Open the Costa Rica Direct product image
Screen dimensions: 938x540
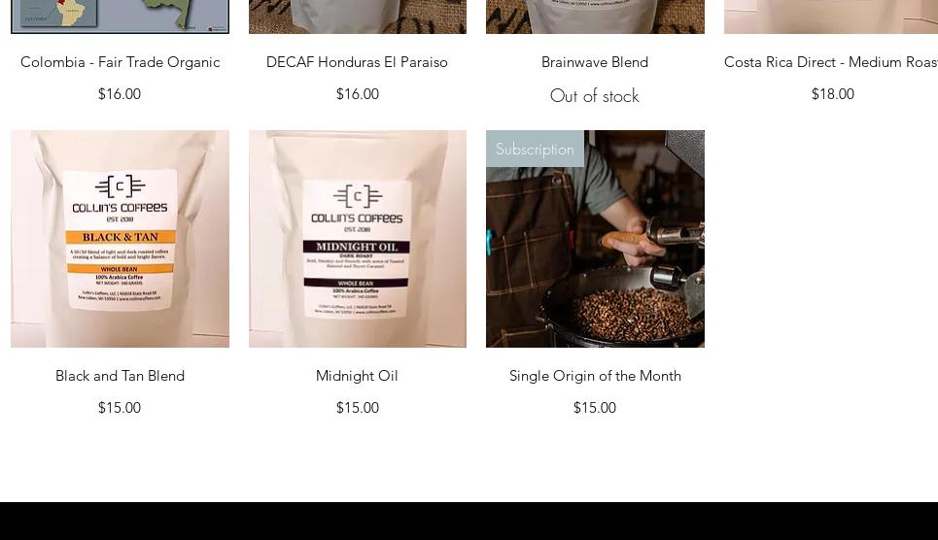[x=831, y=17]
